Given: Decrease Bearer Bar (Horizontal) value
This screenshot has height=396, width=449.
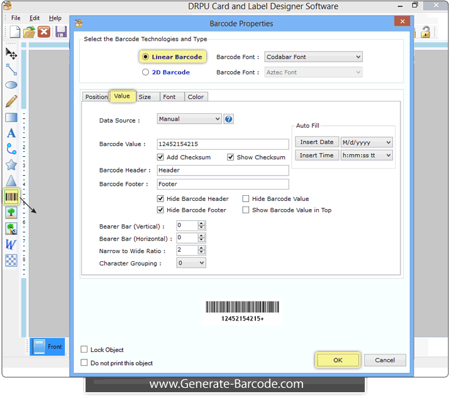Looking at the screenshot, I should click(202, 240).
